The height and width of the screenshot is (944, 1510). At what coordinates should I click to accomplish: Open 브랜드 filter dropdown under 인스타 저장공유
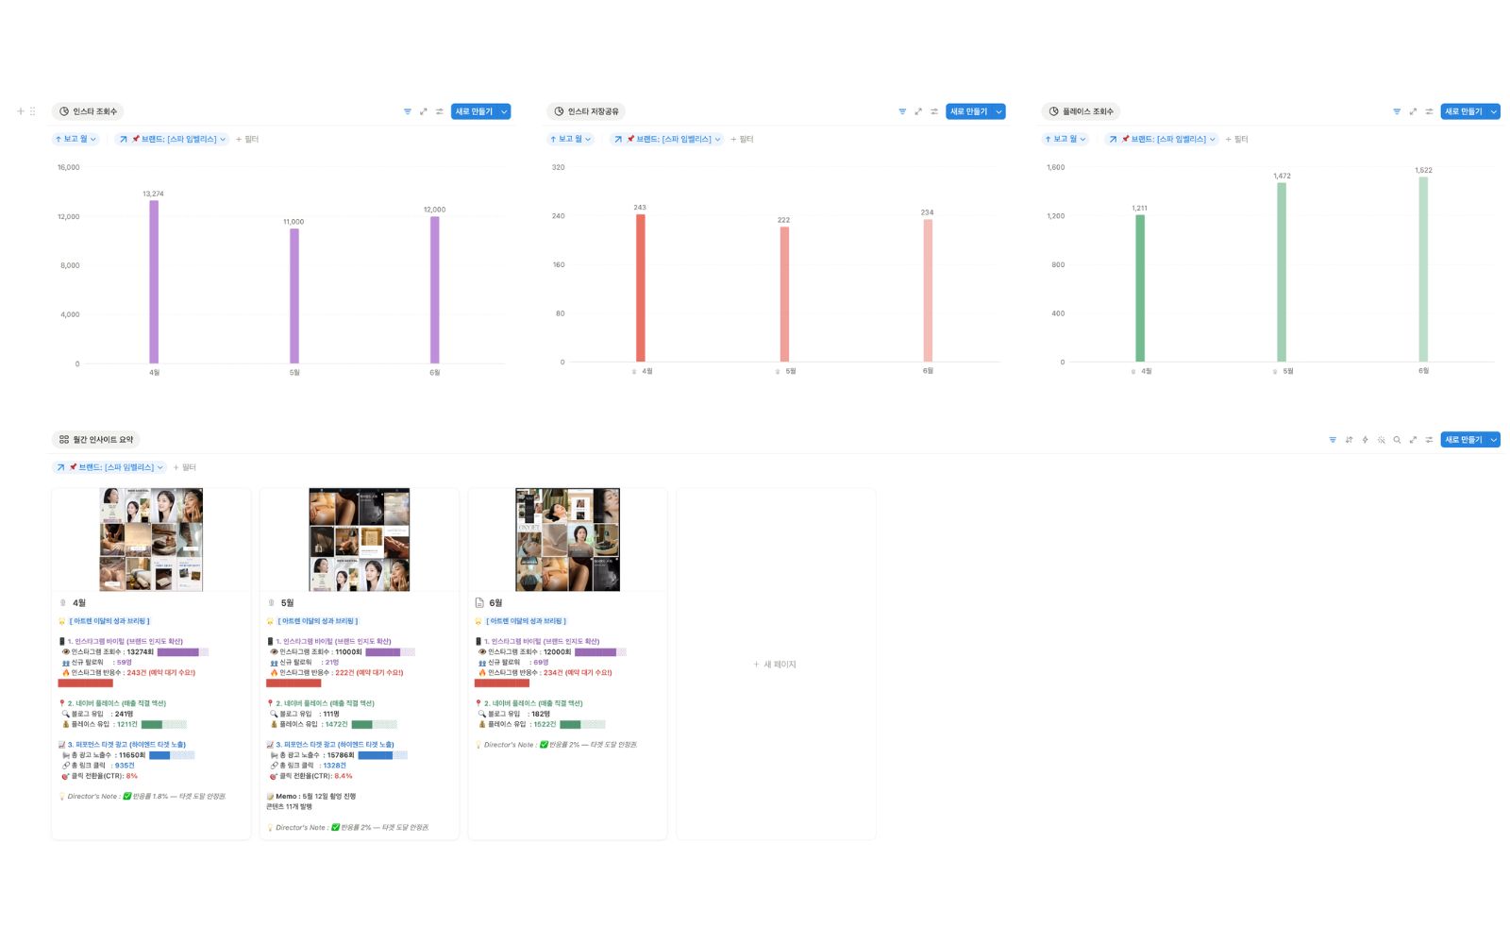(667, 139)
